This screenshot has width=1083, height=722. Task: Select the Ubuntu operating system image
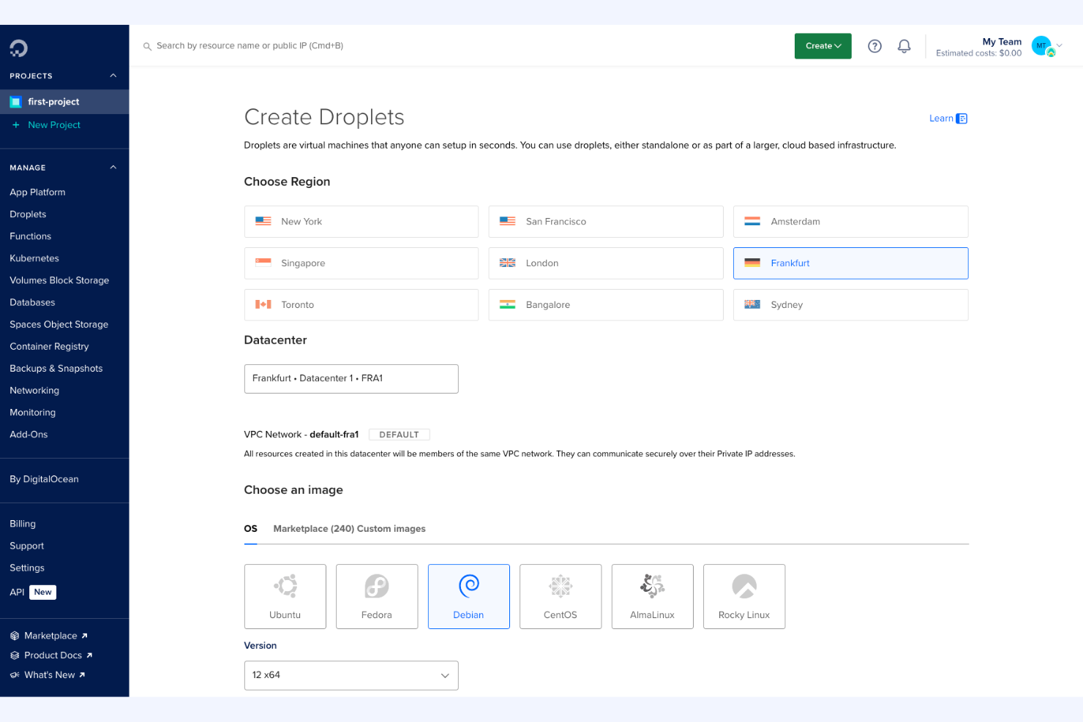285,596
